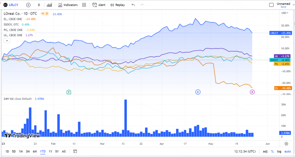295x157 pixels.
Task: Open indicator templates grid icon
Action: click(84, 5)
